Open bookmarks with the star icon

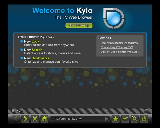tap(116, 119)
